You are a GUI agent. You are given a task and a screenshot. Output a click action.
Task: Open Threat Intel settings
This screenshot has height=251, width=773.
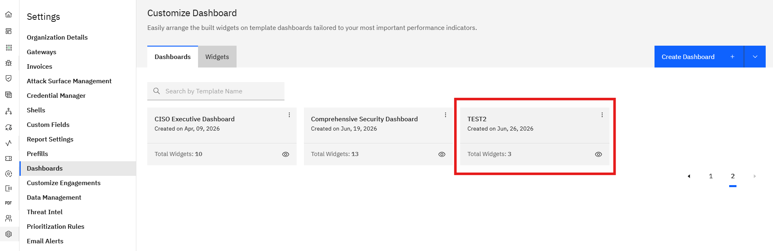pyautogui.click(x=45, y=212)
